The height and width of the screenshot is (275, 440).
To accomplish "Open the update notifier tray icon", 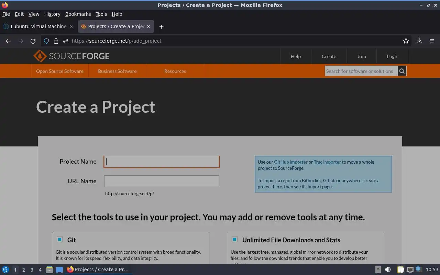I will [419, 269].
